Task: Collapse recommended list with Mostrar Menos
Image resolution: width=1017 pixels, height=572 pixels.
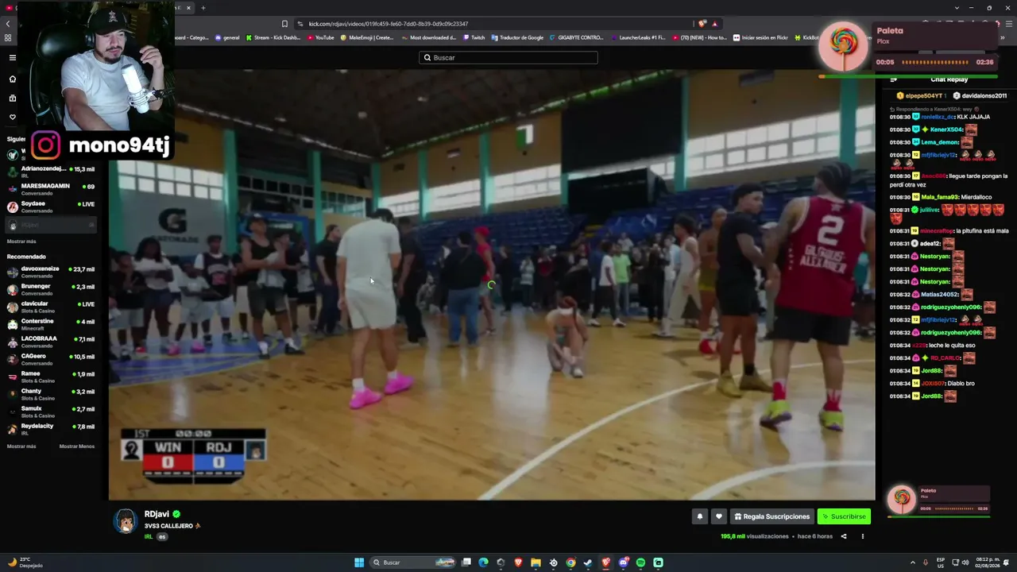Action: pyautogui.click(x=77, y=446)
